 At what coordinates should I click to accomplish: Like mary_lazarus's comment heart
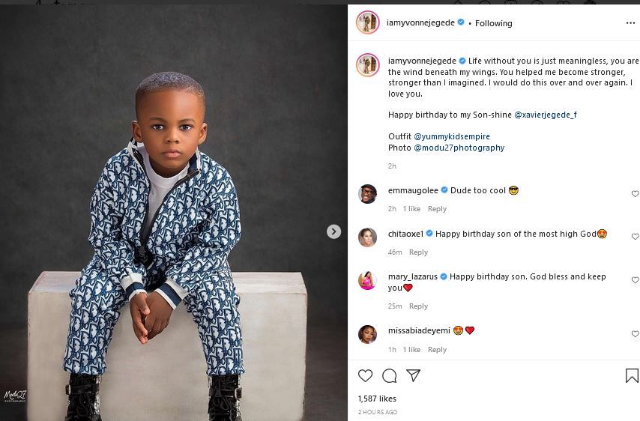click(x=635, y=280)
